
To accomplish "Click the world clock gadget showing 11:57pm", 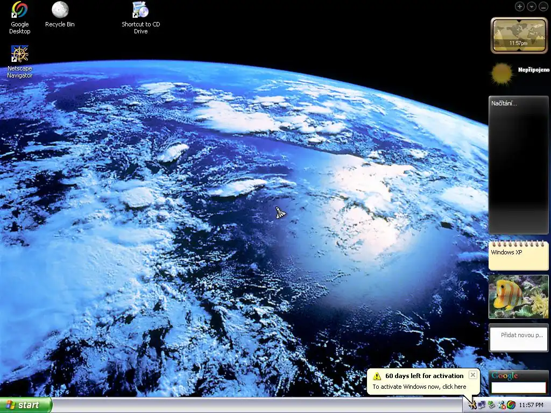I will pos(519,35).
